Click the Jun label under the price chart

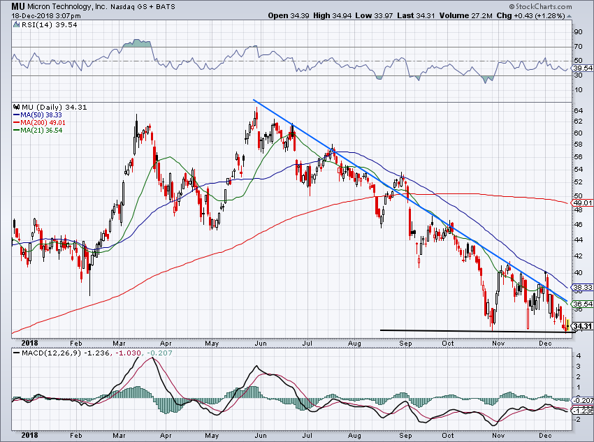[x=261, y=344]
